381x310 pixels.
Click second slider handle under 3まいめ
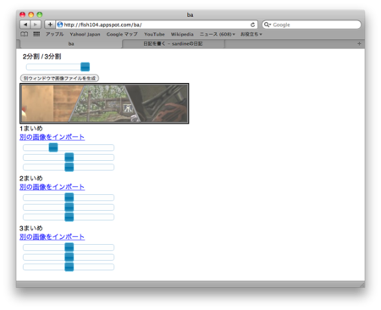[69, 257]
